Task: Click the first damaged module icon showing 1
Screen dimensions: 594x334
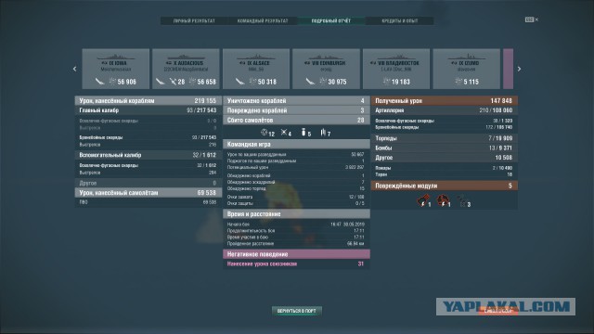Action: 422,200
